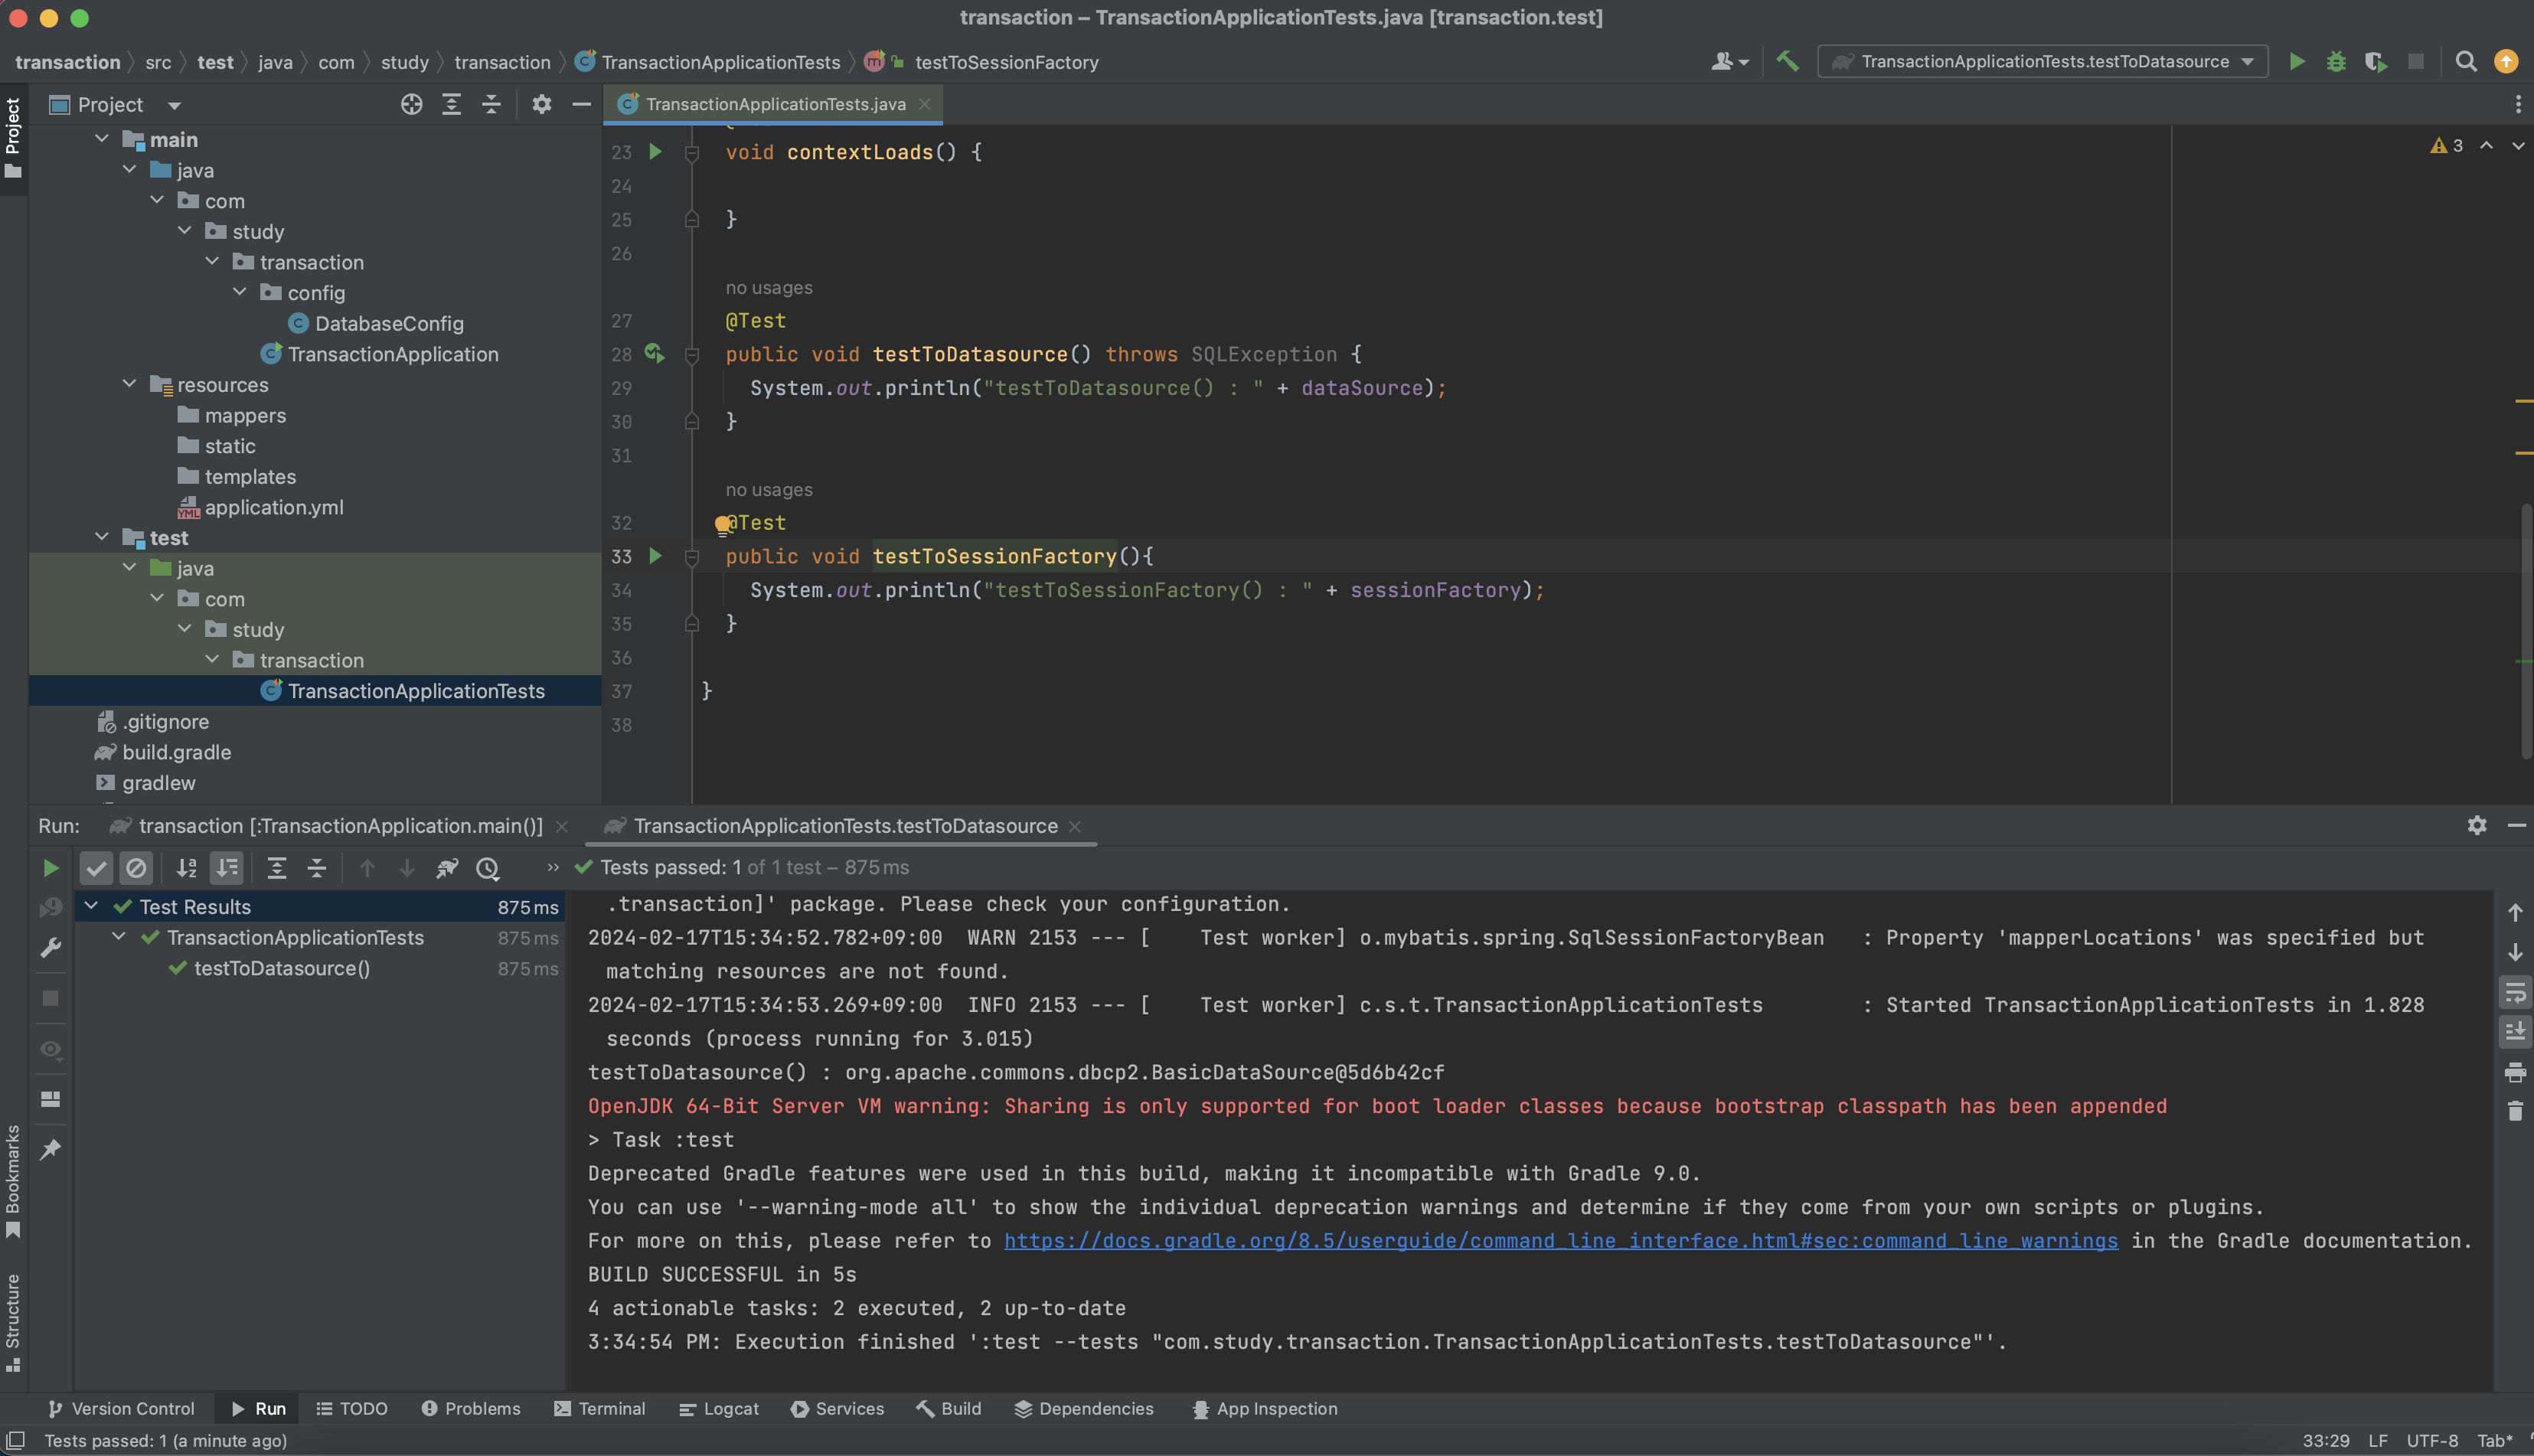Viewport: 2534px width, 1456px height.
Task: Open Project panel settings gear
Action: point(541,104)
